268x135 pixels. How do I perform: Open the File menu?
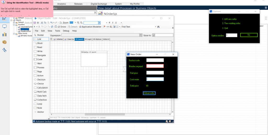click(x=37, y=31)
